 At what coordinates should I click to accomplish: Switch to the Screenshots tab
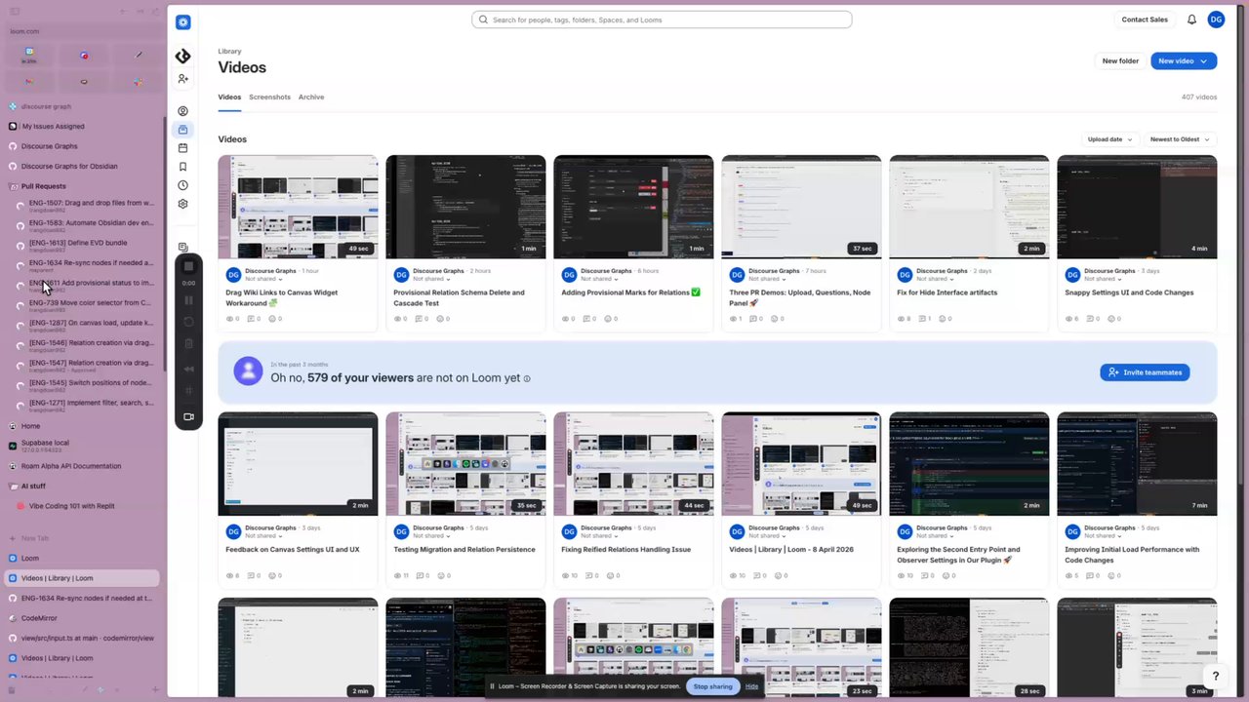[269, 97]
